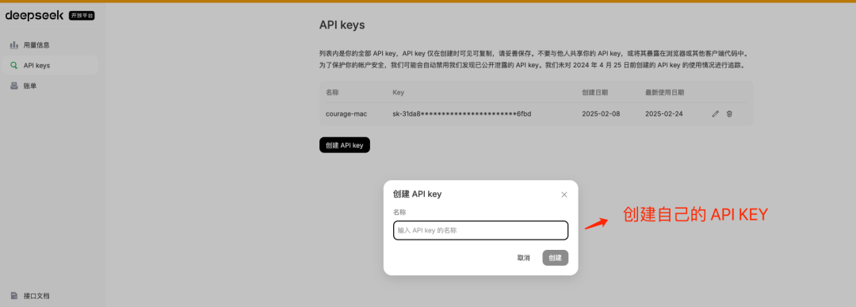The image size is (856, 307).
Task: Click the document icon beside 接口文档
Action: 14,296
